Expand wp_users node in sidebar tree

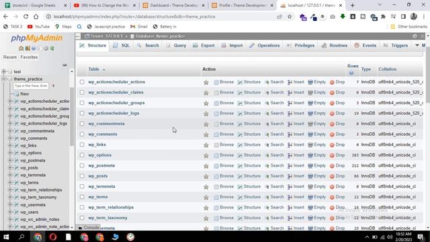point(11,212)
